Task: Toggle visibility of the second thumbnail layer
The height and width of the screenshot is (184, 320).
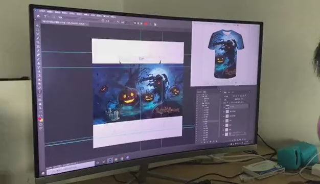Action: (224, 111)
